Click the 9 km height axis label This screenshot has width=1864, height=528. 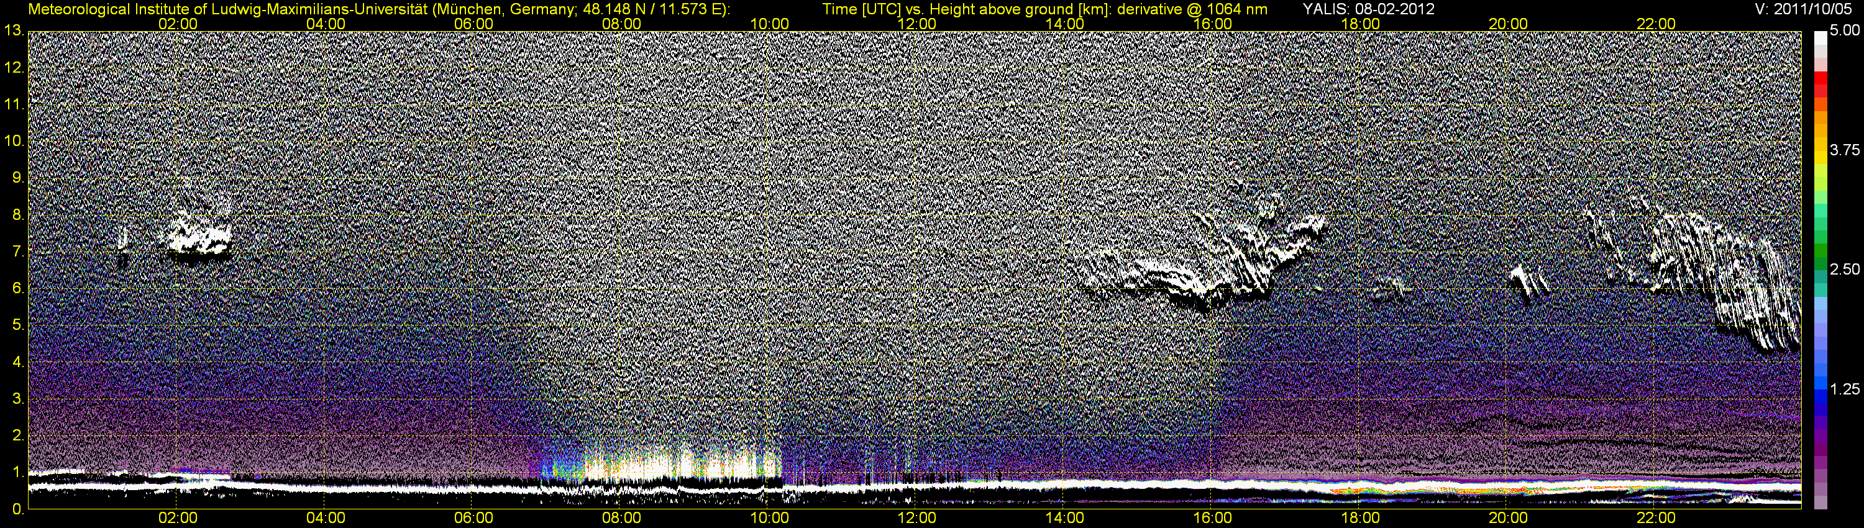click(18, 178)
